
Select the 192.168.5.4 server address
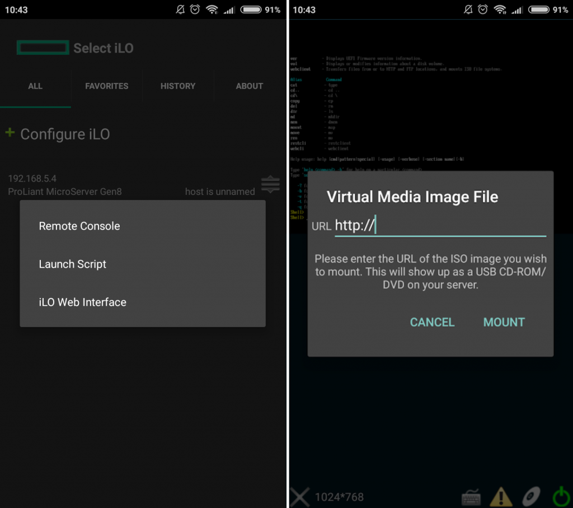click(x=32, y=179)
